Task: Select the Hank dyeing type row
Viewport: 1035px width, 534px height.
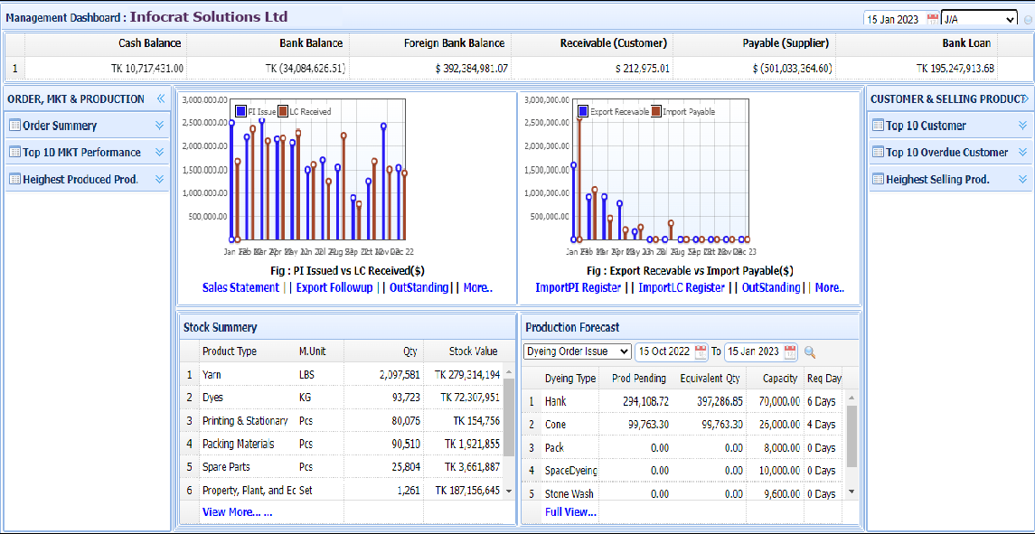Action: pos(683,400)
